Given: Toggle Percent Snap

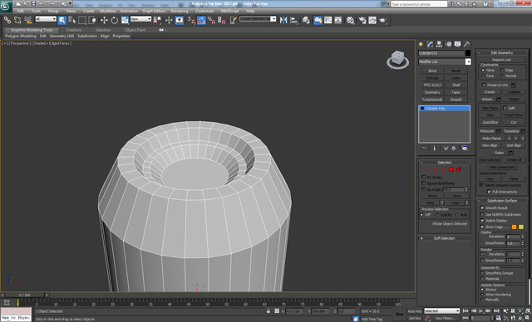Looking at the screenshot, I should [x=211, y=20].
